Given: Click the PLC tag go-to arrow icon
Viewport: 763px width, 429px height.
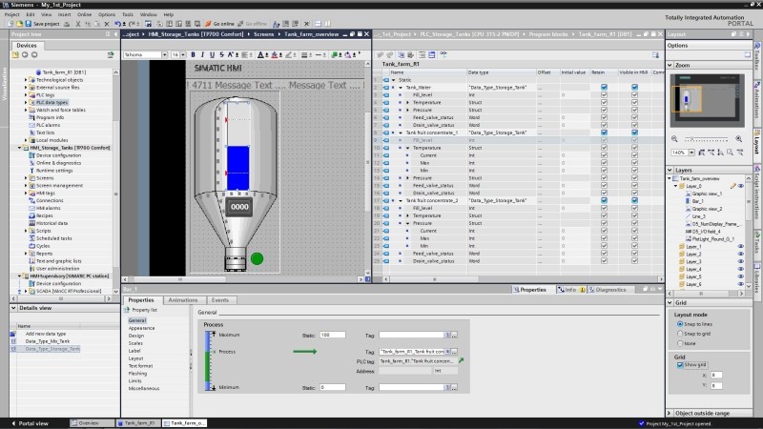Looking at the screenshot, I should [x=461, y=361].
